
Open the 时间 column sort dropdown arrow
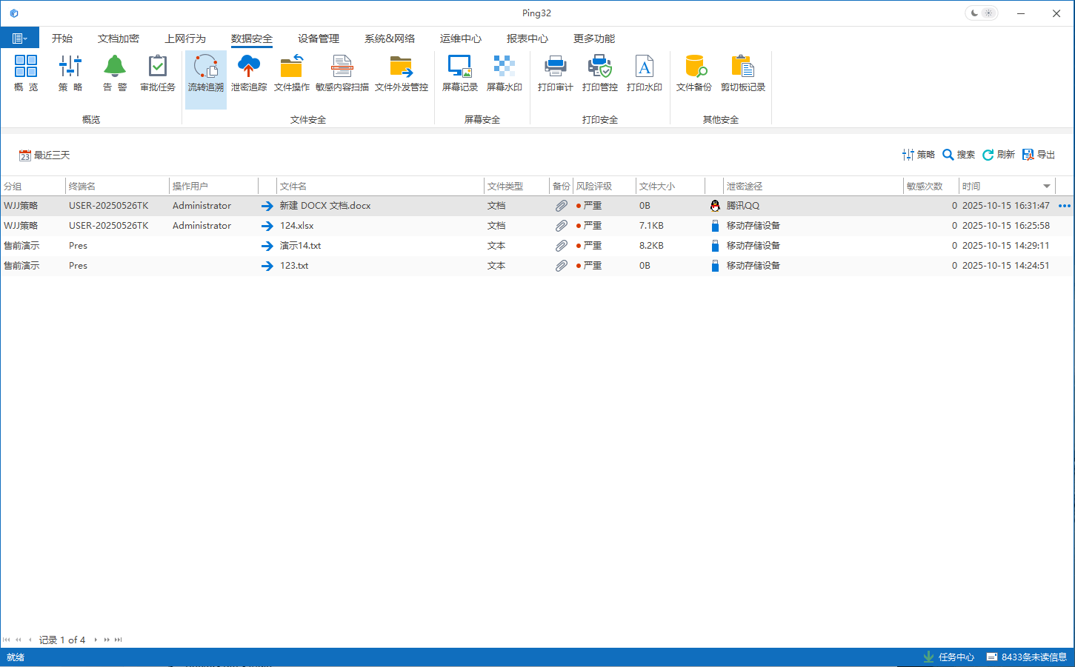pyautogui.click(x=1046, y=187)
